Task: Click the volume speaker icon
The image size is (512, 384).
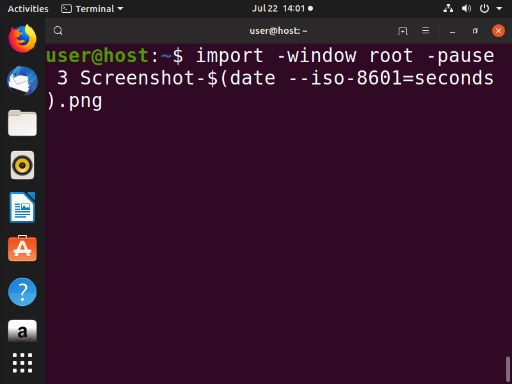Action: coord(467,9)
